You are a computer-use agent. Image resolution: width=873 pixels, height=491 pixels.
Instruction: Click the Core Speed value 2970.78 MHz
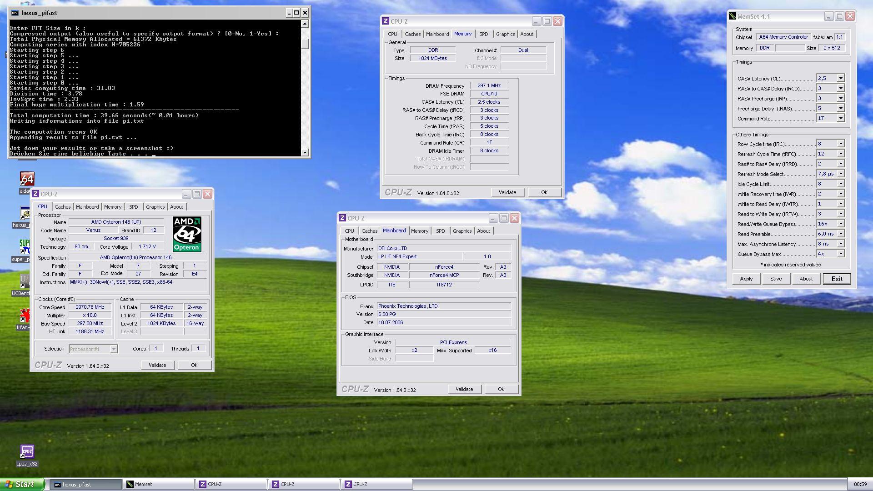(90, 307)
